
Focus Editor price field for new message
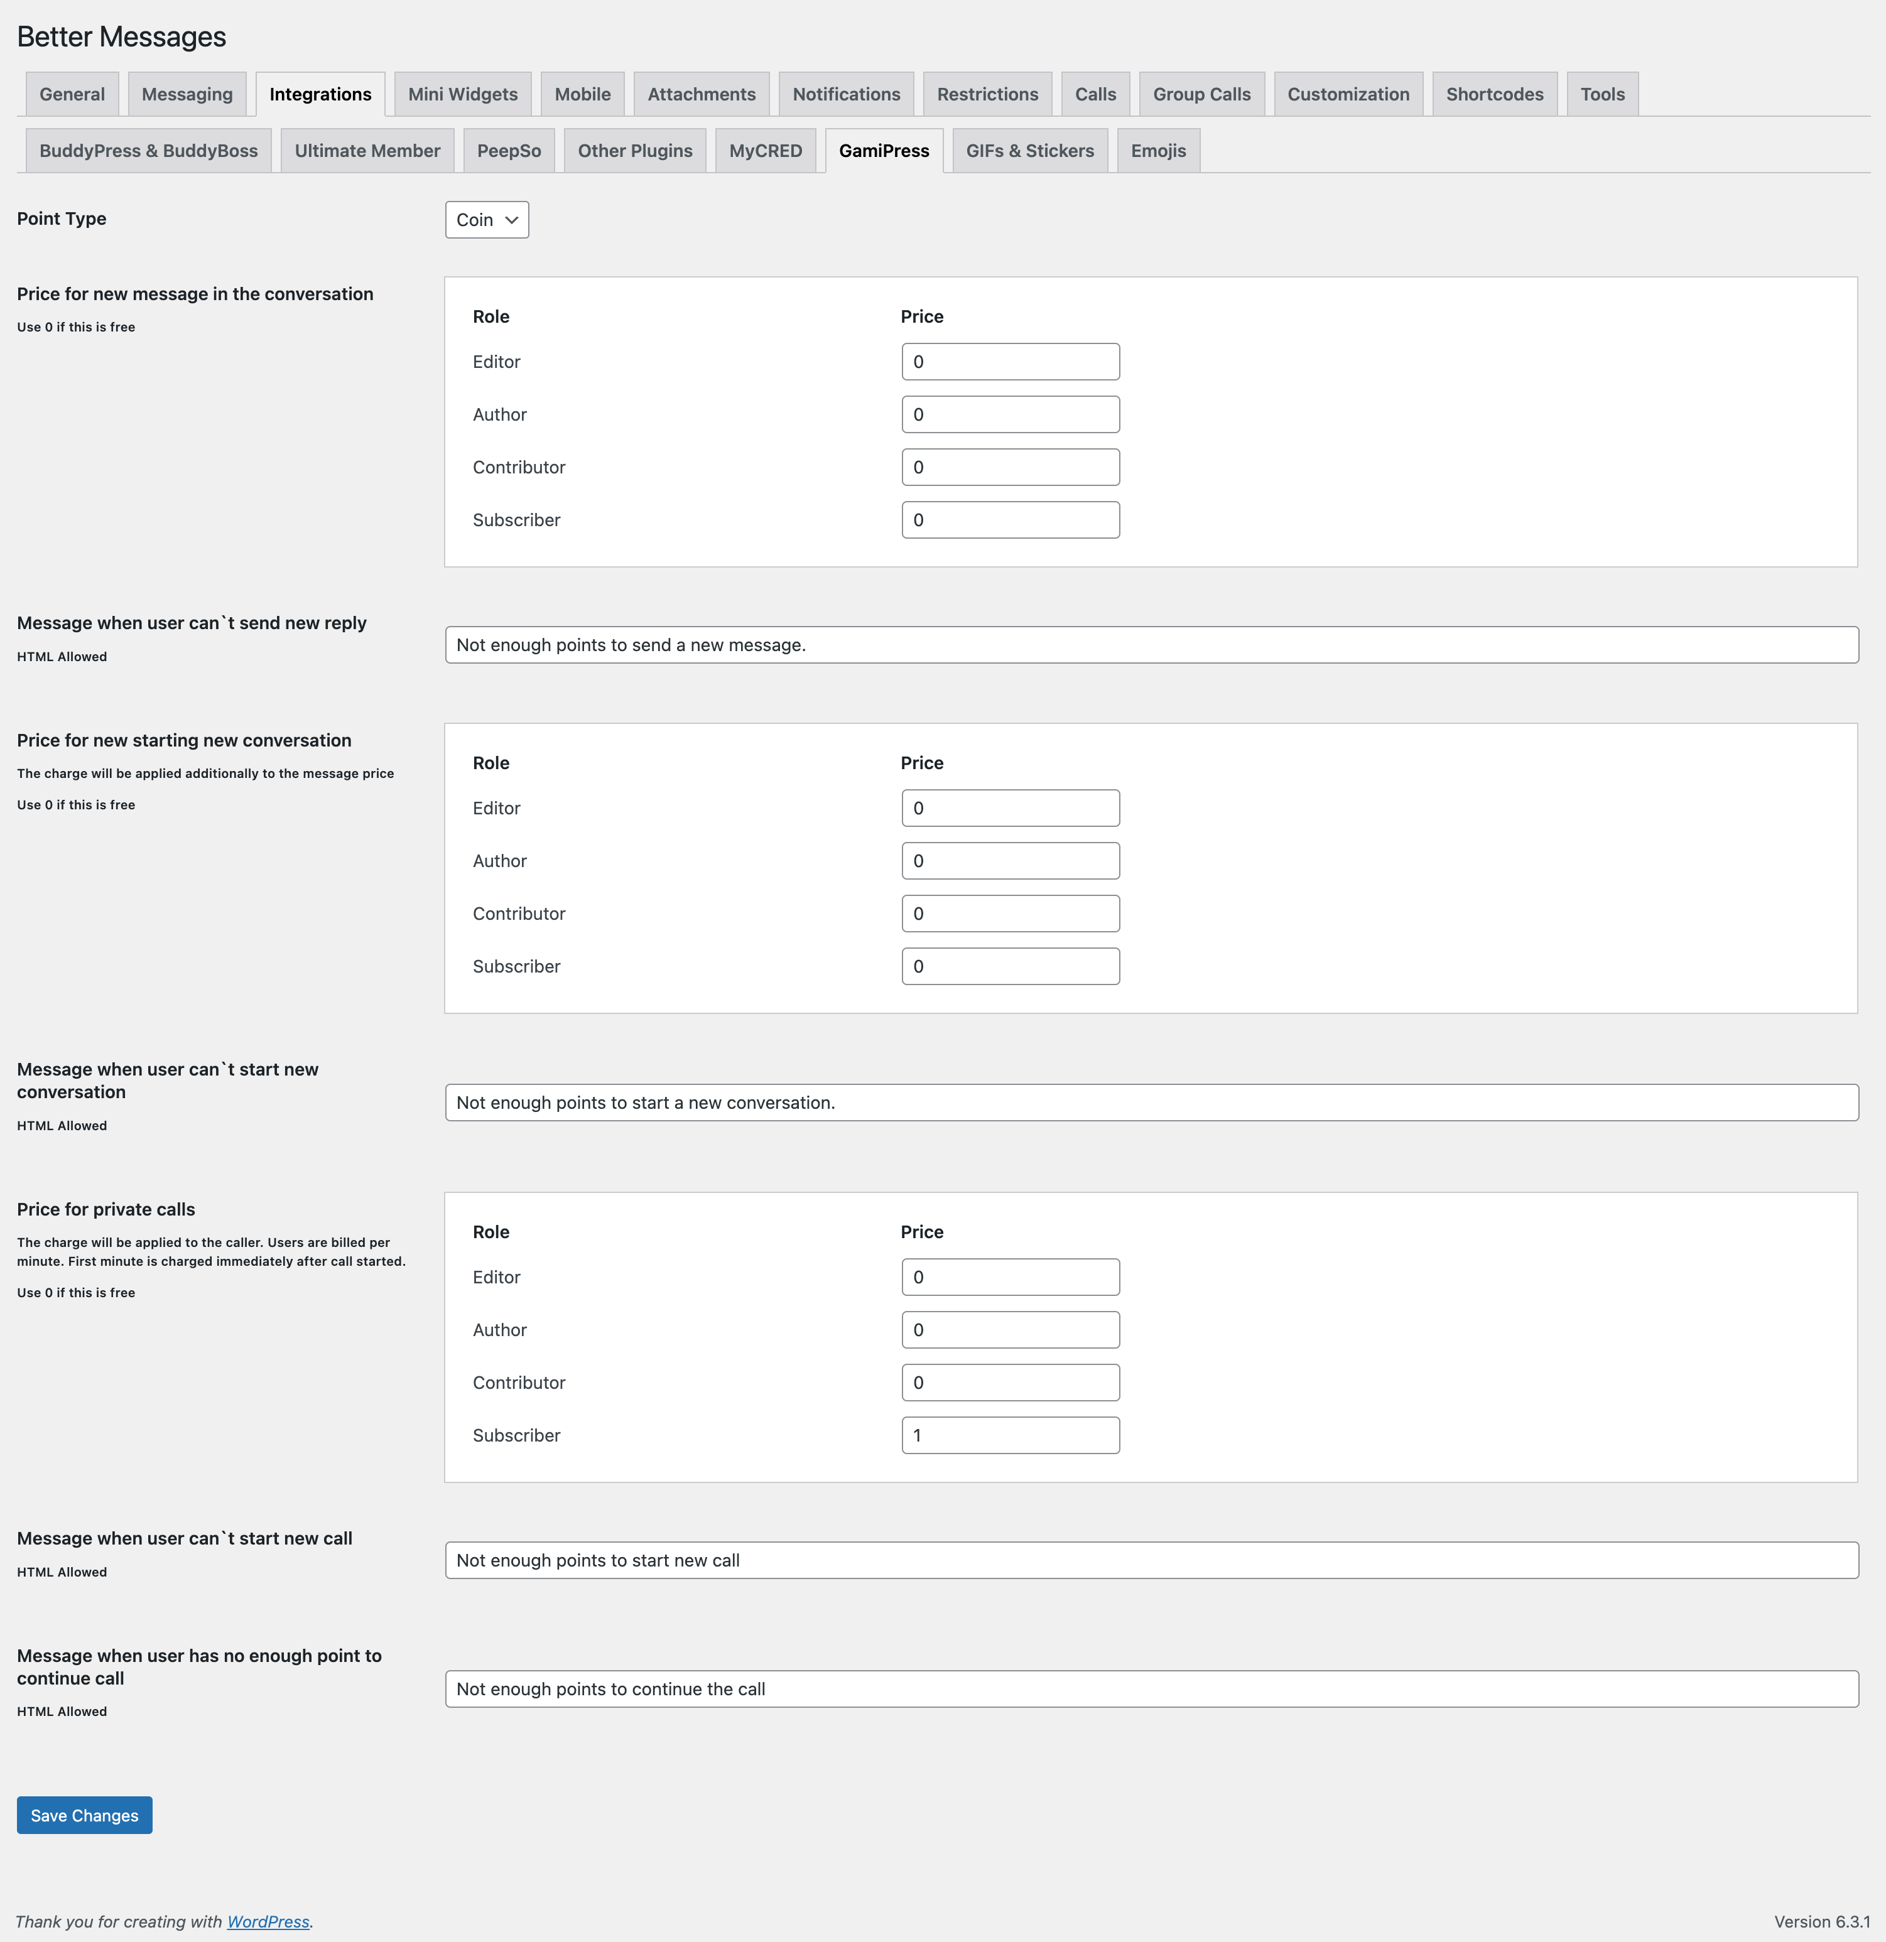pos(1011,362)
